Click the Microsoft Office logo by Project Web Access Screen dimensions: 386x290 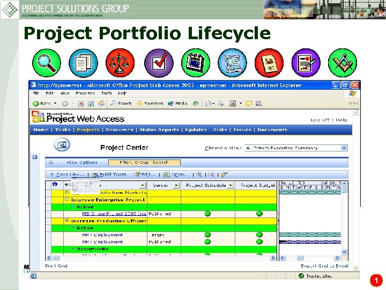tap(39, 117)
